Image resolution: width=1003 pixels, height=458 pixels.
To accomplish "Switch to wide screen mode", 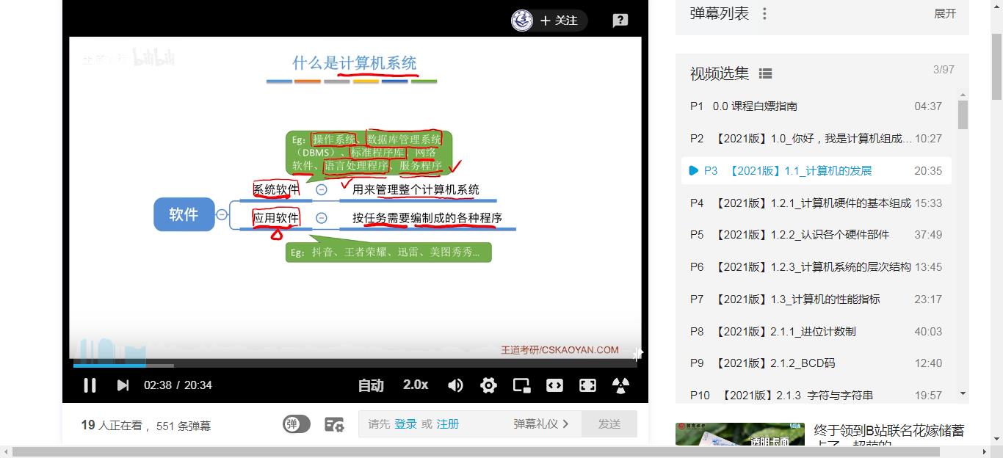I will click(554, 385).
